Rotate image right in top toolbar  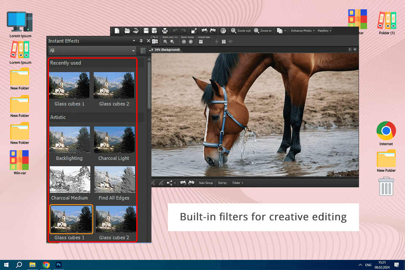tap(213, 30)
